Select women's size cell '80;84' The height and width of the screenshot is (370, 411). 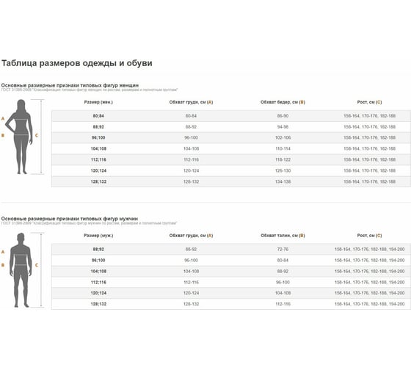point(98,116)
